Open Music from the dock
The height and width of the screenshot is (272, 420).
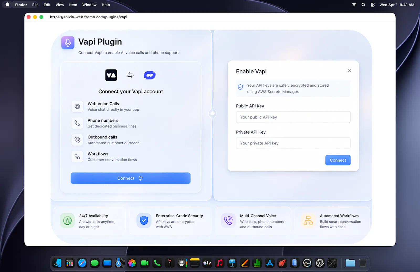click(x=220, y=263)
